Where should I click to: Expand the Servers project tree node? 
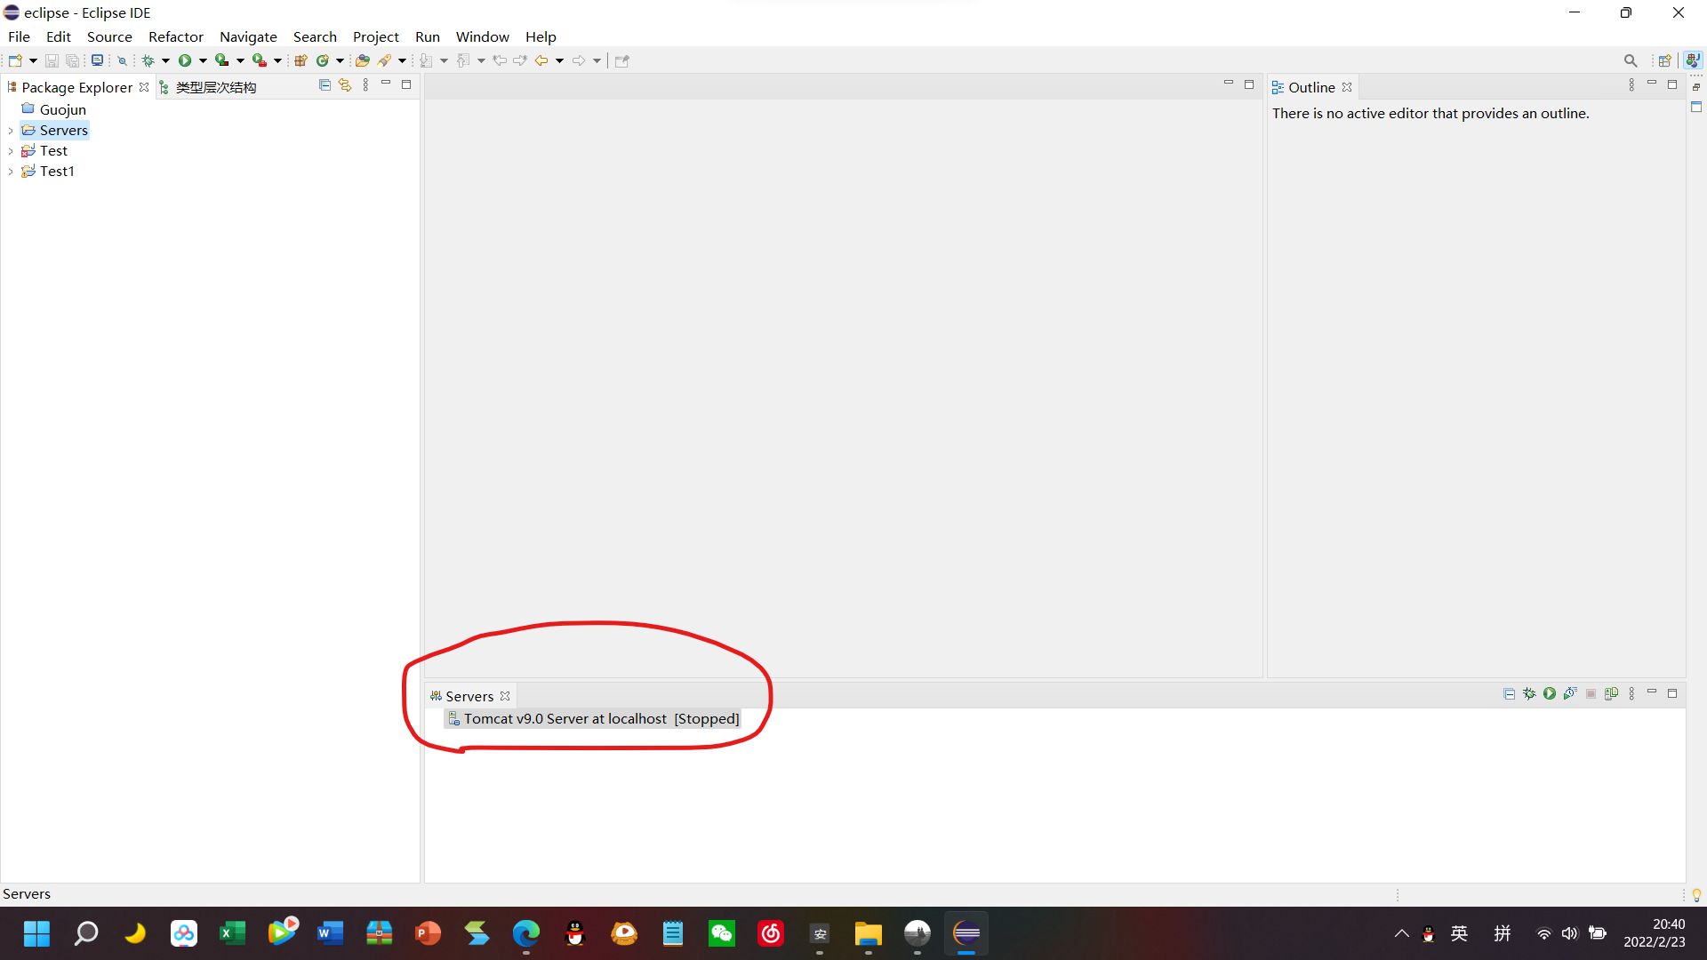click(11, 131)
